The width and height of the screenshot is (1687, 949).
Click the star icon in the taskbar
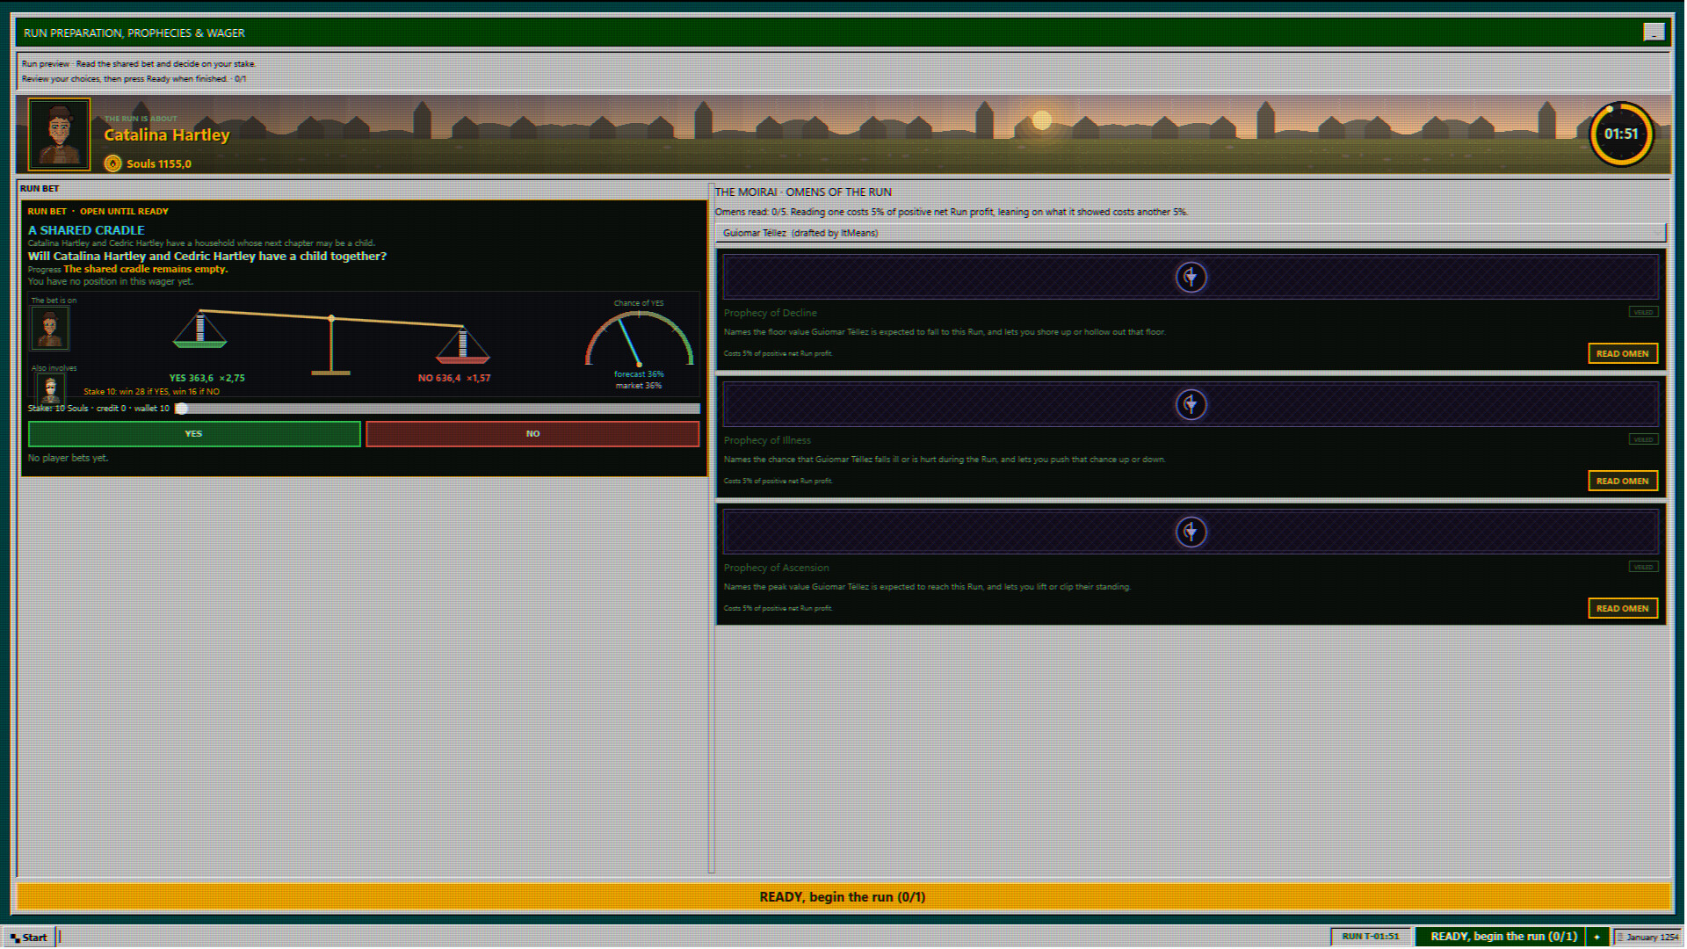(1596, 937)
